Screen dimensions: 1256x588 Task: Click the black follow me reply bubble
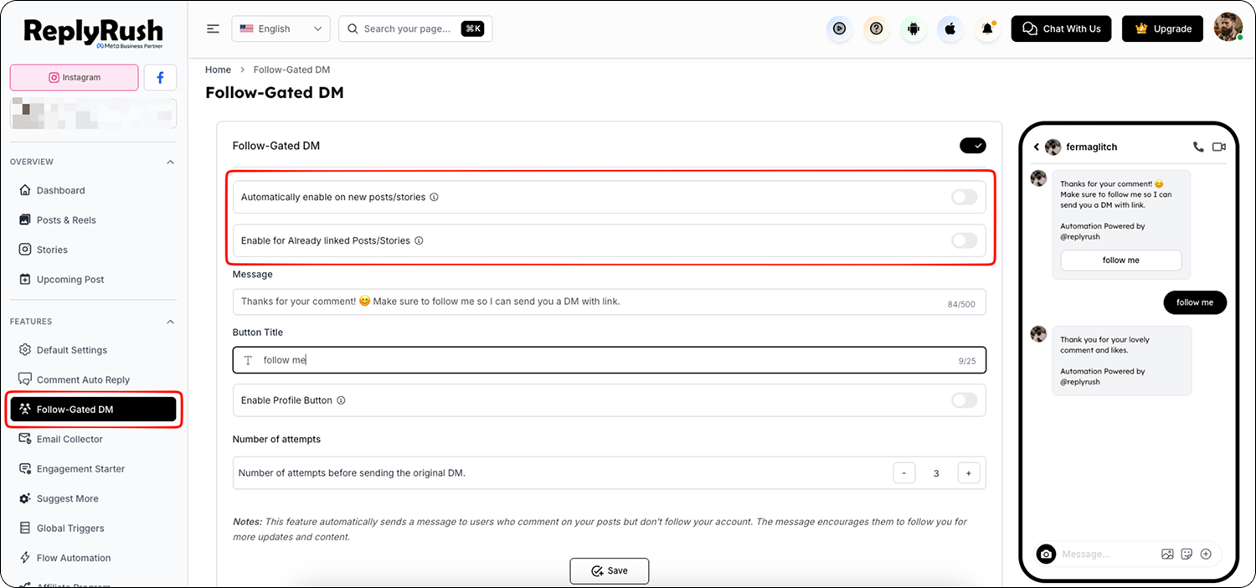point(1195,302)
